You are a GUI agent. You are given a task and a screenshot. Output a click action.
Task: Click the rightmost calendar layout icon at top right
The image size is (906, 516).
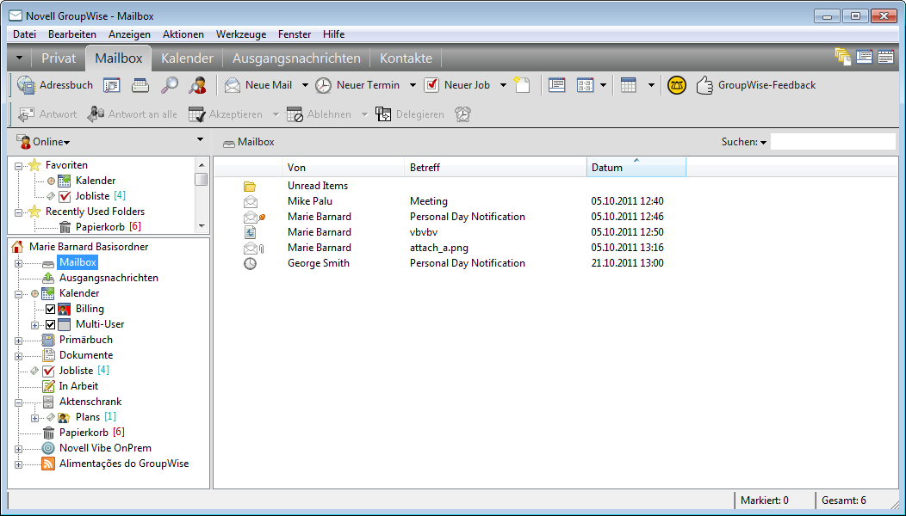tap(886, 57)
